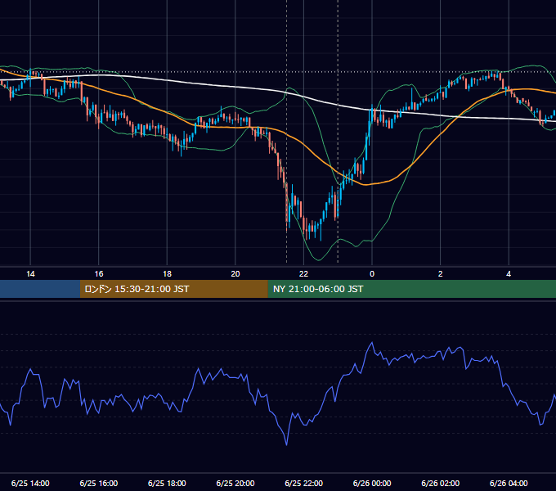Screen dimensions: 556x491
Task: Click the '6/26 00:00' label on oscillator axis
Action: coord(372,483)
